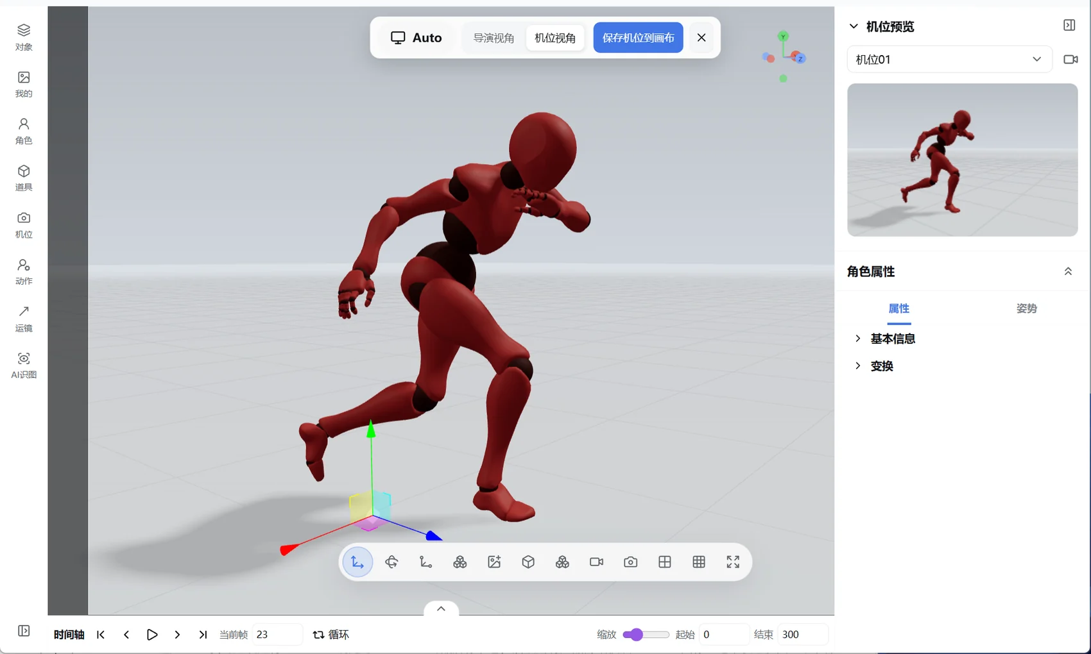
Task: Select the 属性 properties tab
Action: pos(898,308)
